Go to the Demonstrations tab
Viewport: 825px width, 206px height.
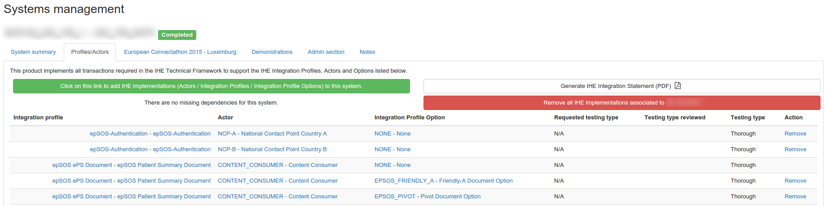pos(272,52)
